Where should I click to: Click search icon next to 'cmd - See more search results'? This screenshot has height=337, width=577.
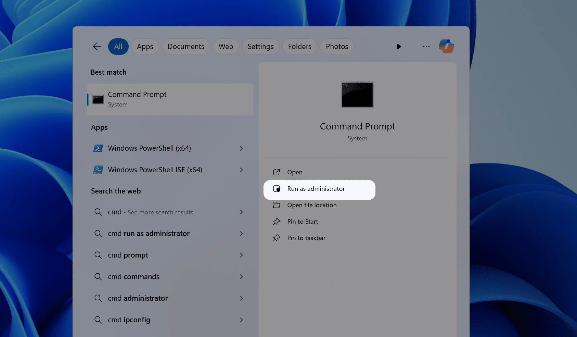98,212
